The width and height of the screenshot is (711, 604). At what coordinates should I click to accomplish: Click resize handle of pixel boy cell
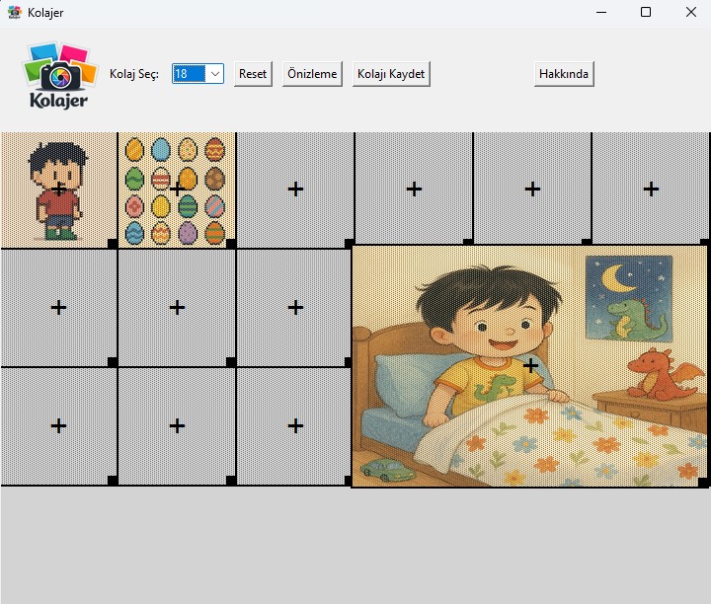(x=113, y=244)
